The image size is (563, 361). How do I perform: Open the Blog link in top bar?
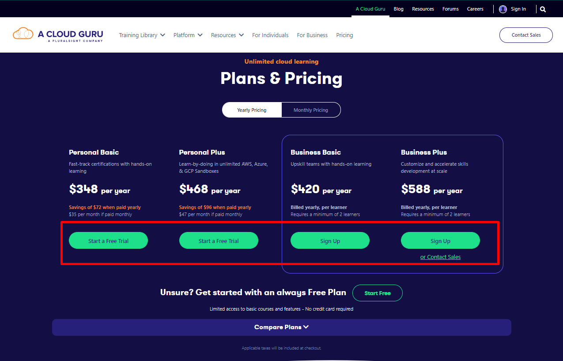tap(399, 9)
